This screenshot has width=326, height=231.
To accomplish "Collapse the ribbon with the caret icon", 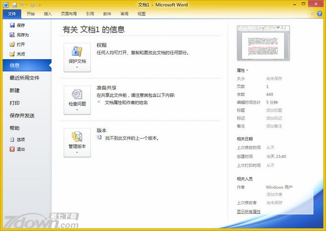I will coord(312,14).
